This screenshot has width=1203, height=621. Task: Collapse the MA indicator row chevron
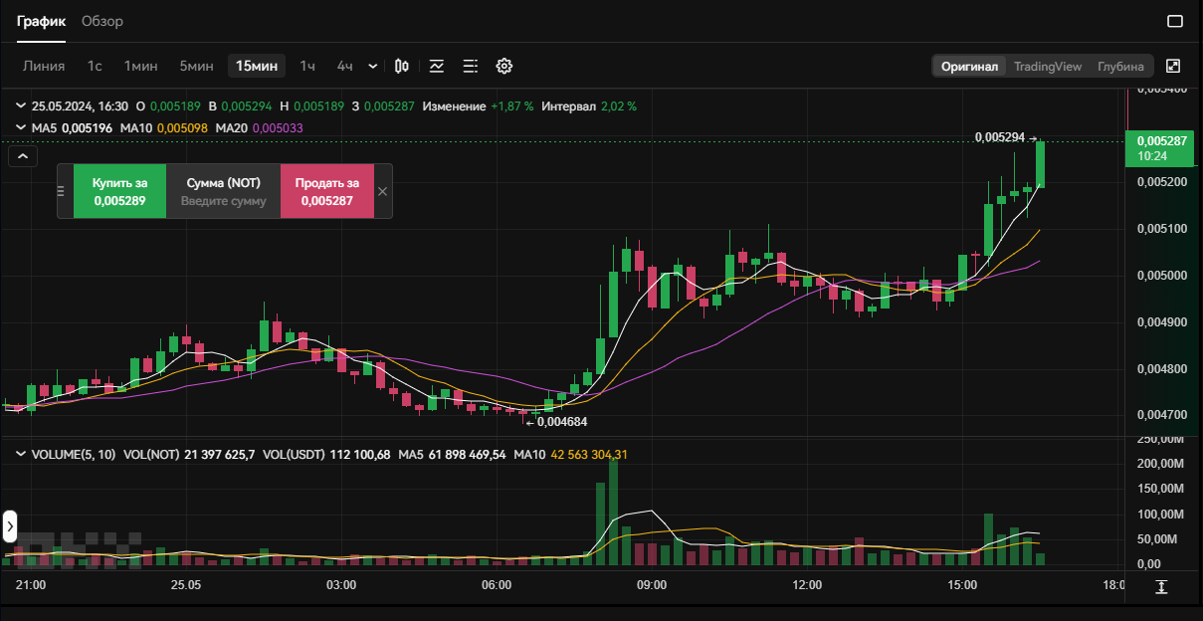click(x=21, y=127)
